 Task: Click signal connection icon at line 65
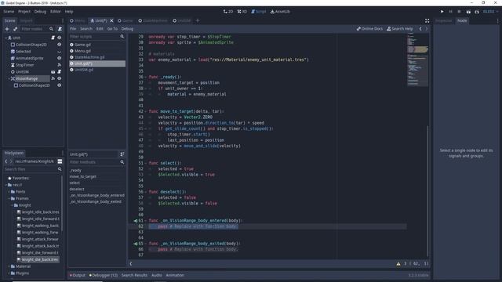[136, 244]
